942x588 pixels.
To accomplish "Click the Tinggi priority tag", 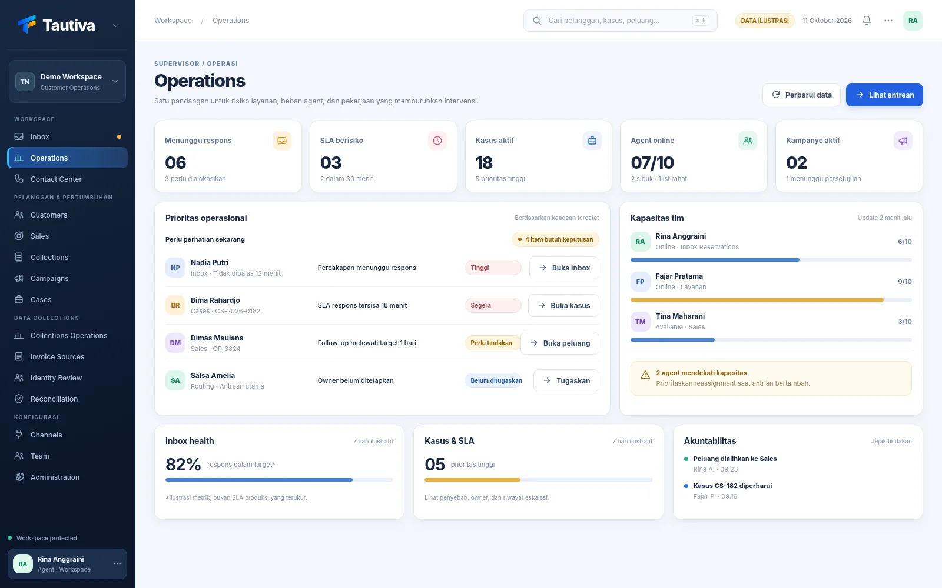I will [493, 268].
